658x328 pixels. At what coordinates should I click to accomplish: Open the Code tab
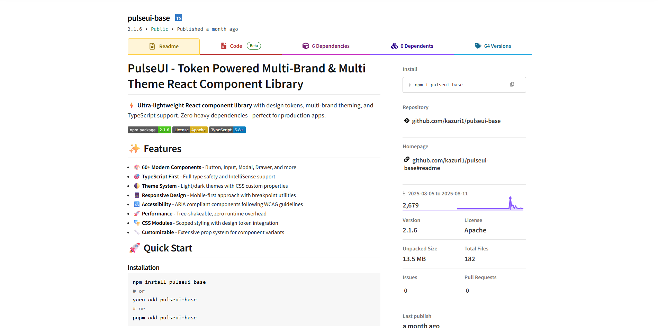point(235,46)
